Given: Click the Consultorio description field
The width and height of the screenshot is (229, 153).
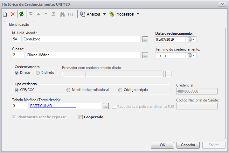Looking at the screenshot, I should click(82, 39).
